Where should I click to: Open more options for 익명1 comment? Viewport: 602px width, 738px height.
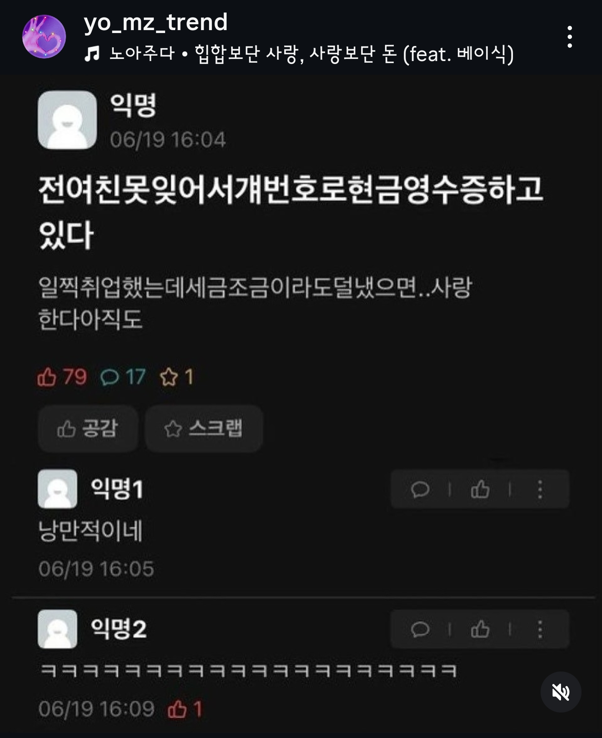[x=540, y=489]
